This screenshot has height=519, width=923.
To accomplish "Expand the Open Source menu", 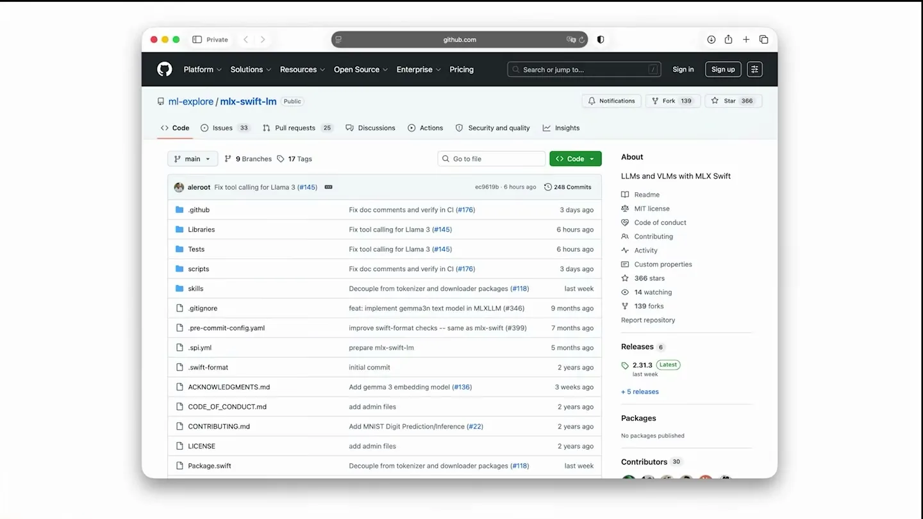I will [361, 69].
